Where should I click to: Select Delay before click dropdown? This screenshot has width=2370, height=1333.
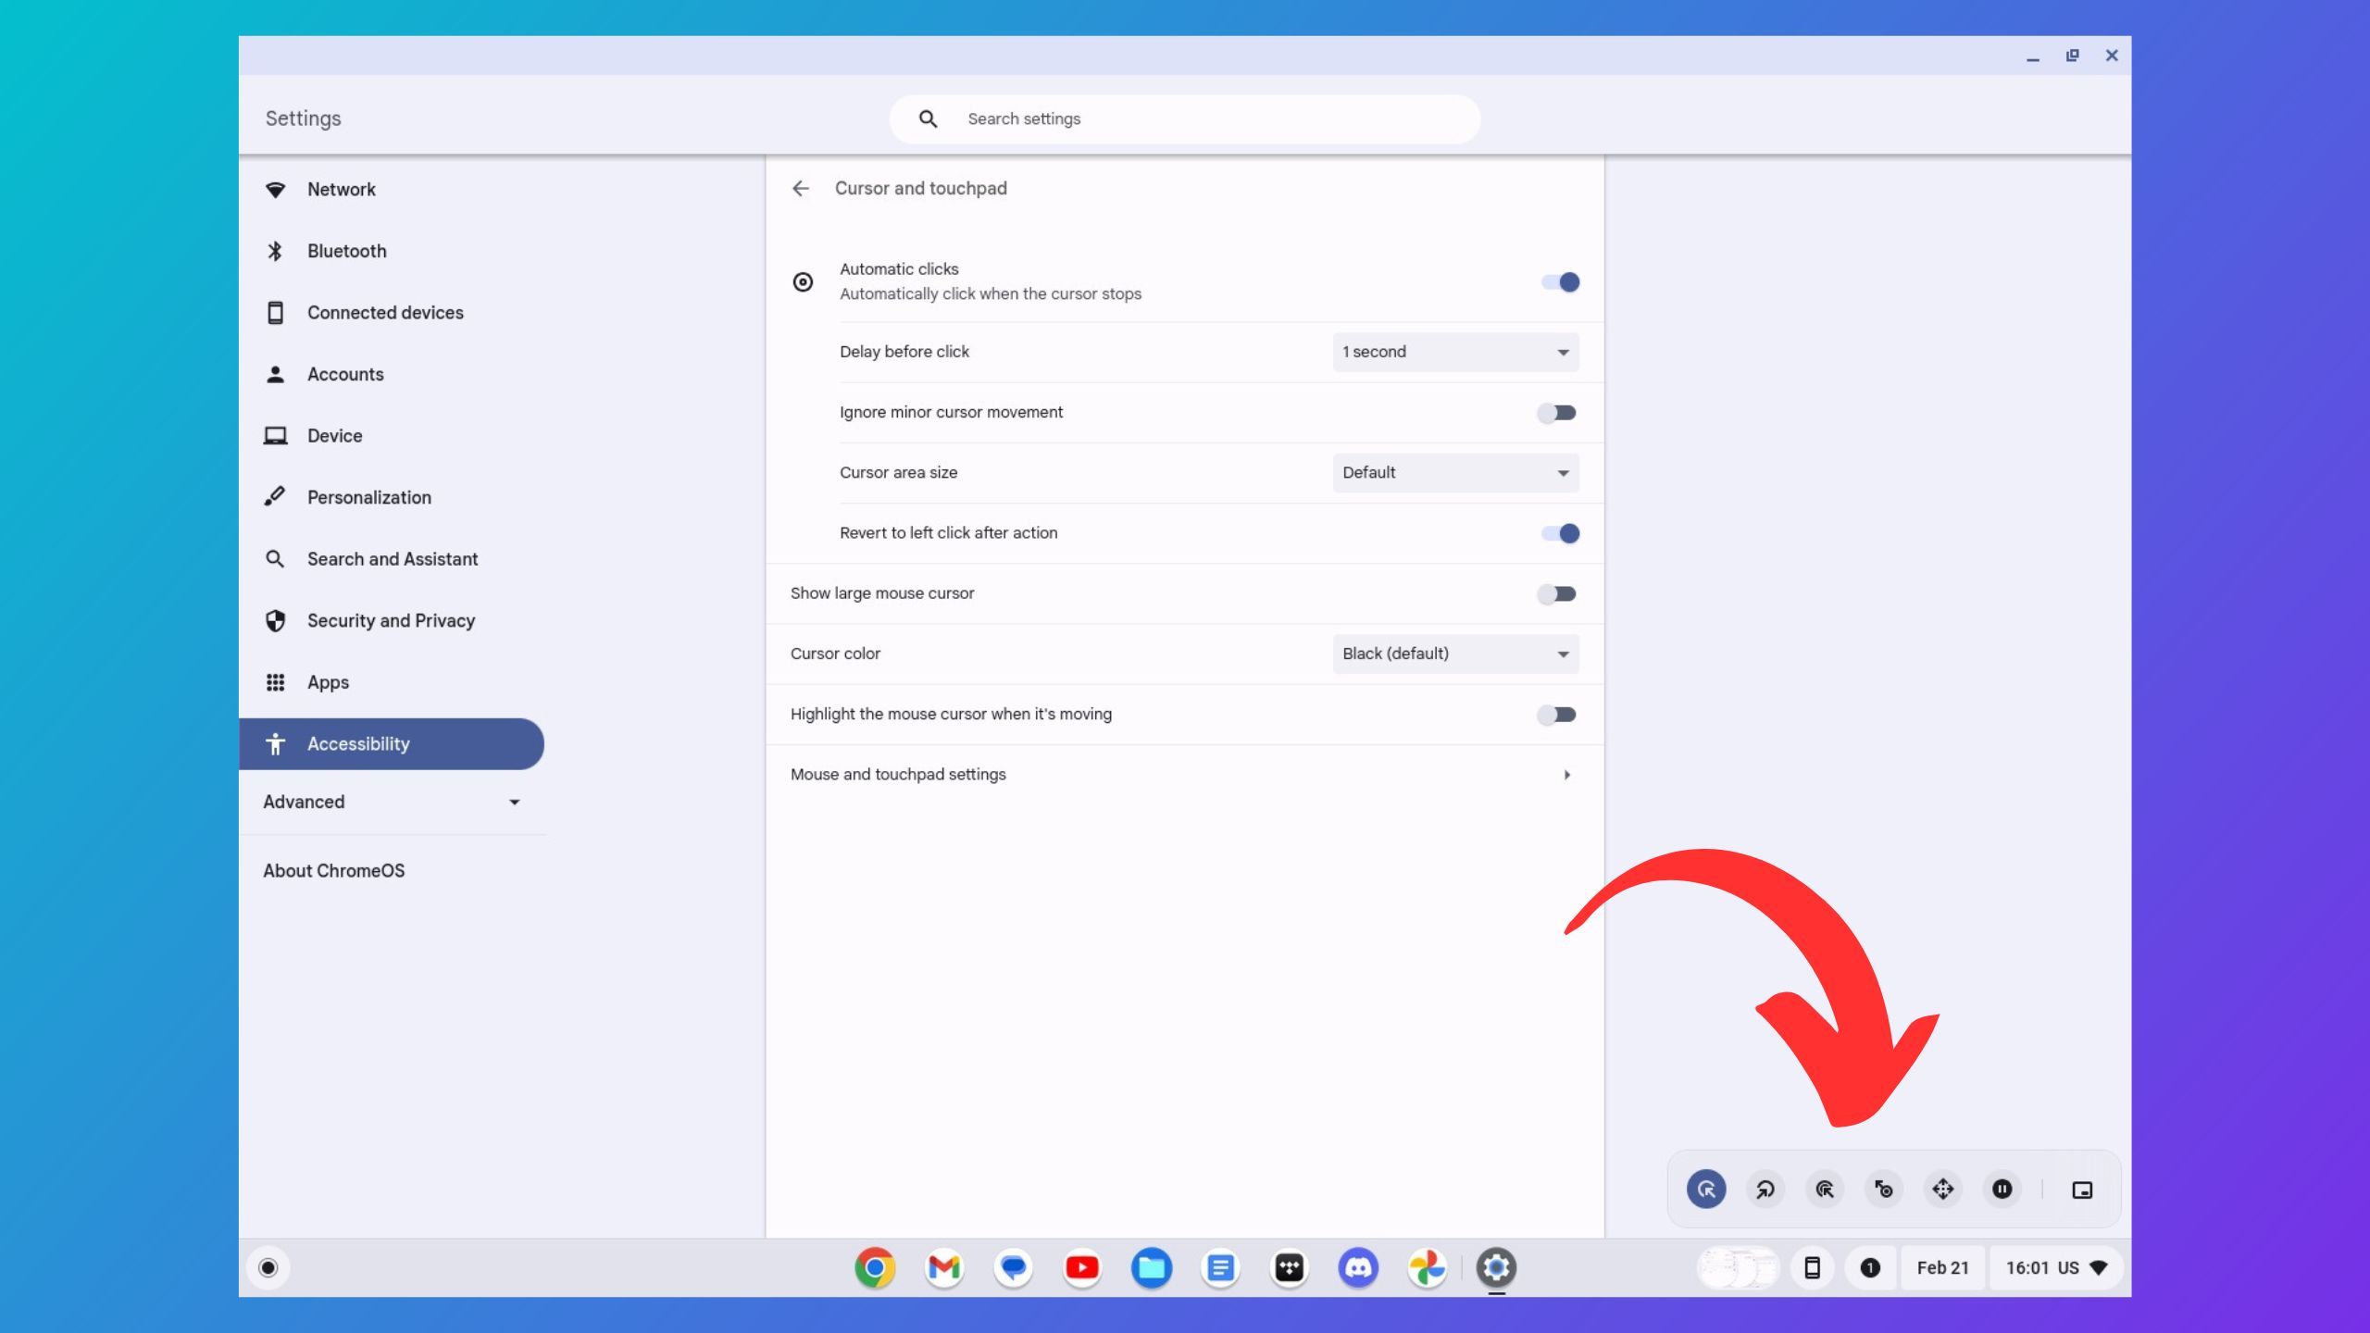pyautogui.click(x=1453, y=352)
